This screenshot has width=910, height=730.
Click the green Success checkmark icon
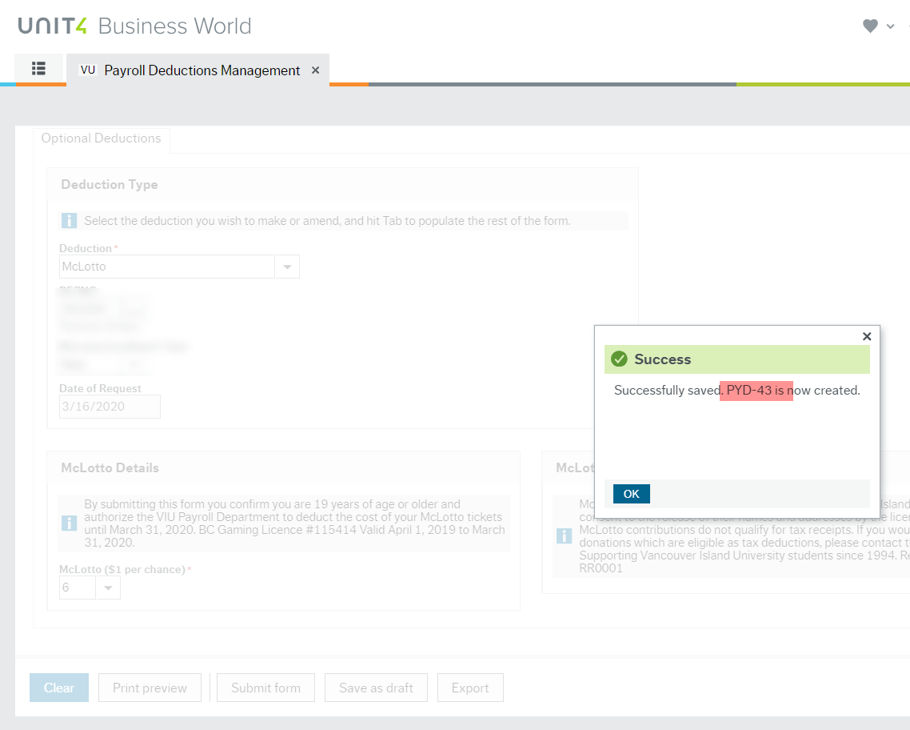point(619,359)
